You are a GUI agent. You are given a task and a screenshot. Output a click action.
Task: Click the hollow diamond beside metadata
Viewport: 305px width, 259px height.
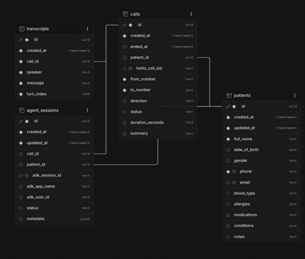(x=21, y=219)
